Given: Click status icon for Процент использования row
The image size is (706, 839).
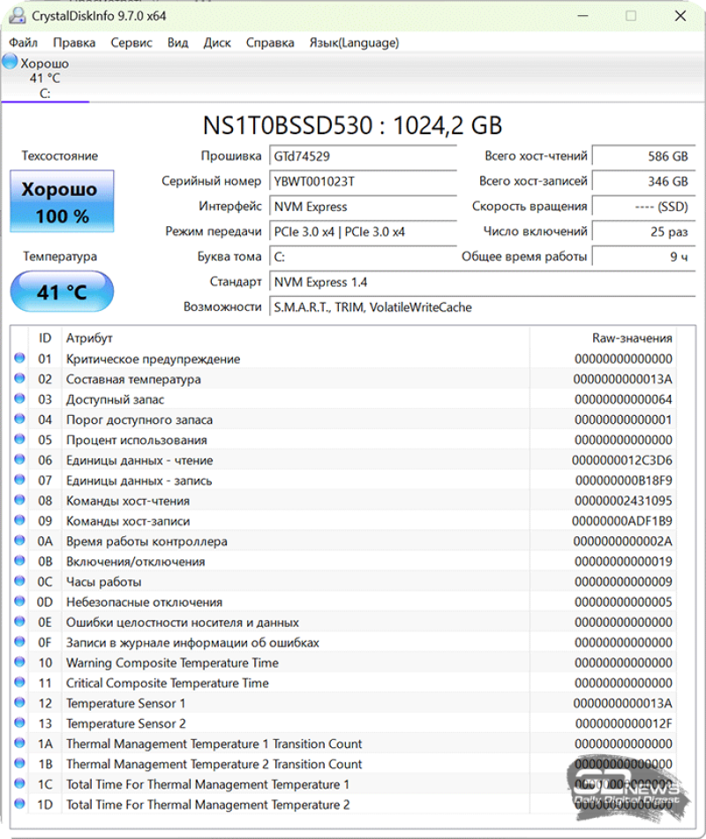Looking at the screenshot, I should pos(19,440).
